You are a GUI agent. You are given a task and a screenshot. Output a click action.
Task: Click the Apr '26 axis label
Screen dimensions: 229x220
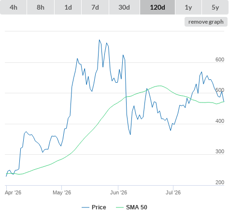(13, 192)
